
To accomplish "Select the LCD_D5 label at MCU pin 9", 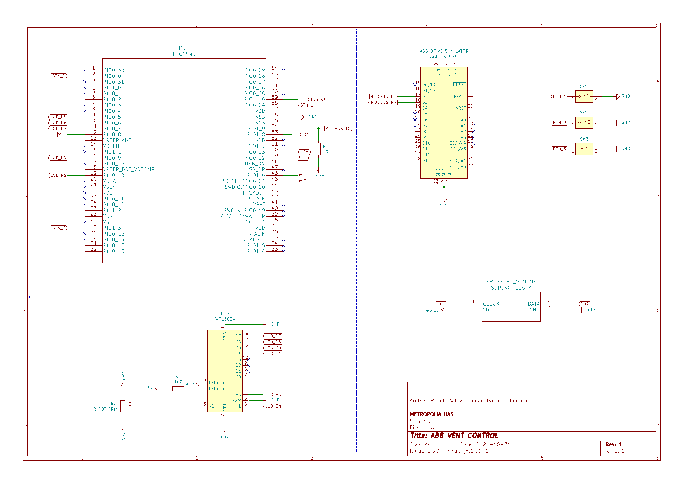I will [x=58, y=117].
